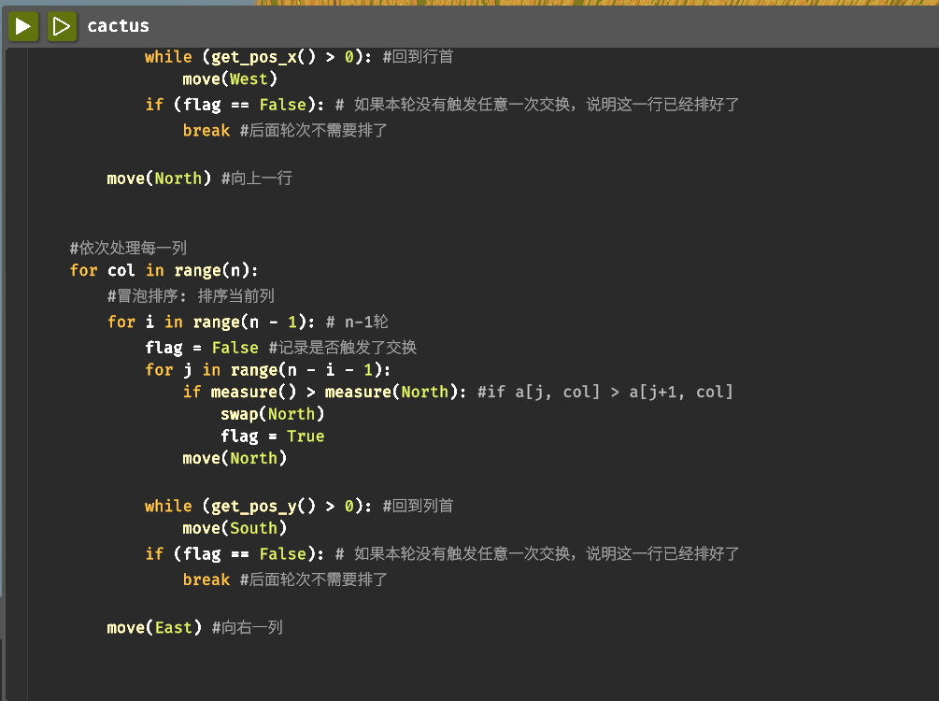Click the move(East) statement

click(154, 627)
